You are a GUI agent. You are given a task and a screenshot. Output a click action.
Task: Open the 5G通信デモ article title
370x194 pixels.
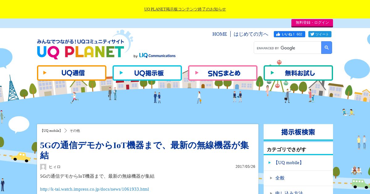coord(144,150)
